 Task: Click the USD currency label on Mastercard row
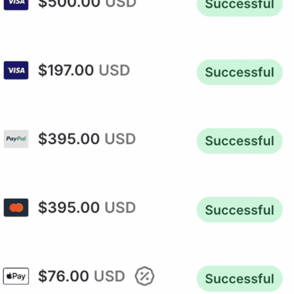tap(120, 208)
